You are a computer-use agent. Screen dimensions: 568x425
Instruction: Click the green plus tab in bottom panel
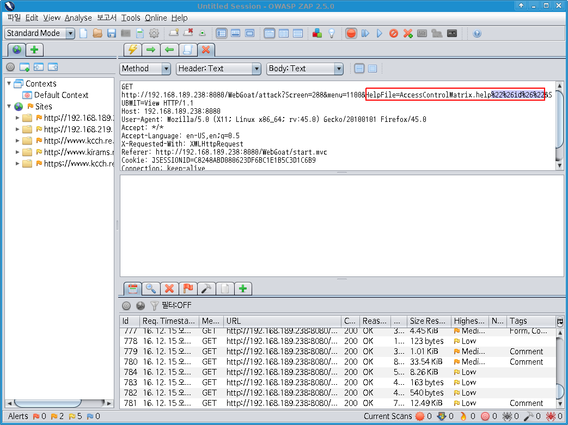[243, 288]
